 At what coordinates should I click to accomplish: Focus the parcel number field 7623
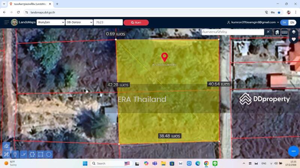tap(108, 22)
